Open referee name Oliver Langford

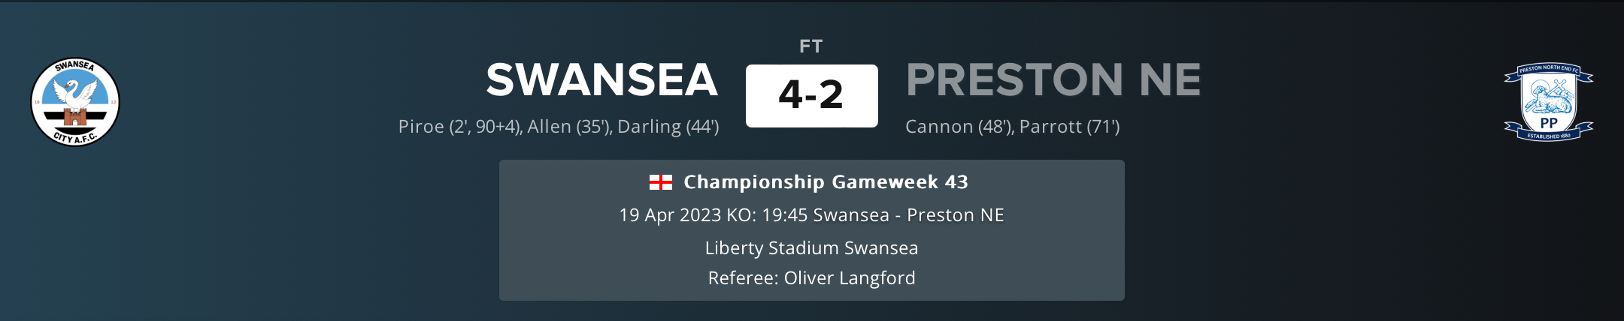point(850,278)
